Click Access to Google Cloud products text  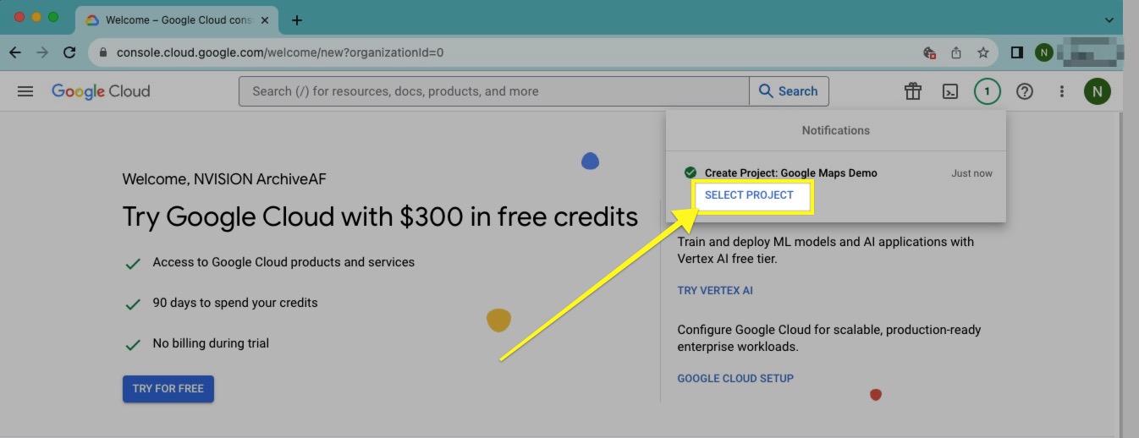[x=283, y=262]
